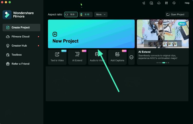
Task: Click the Filmora Cloud cloud icon
Action: click(8, 37)
